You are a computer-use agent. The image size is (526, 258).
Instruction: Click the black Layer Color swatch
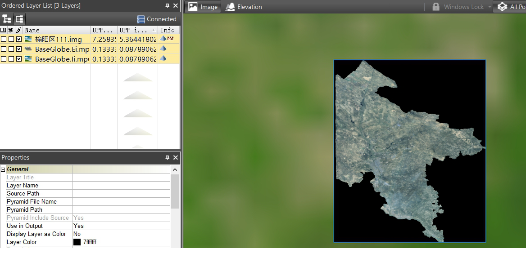77,242
